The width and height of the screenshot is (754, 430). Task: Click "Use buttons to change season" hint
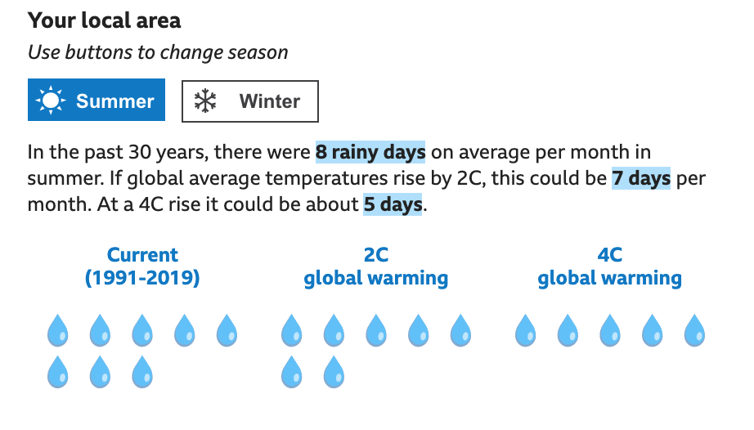[x=158, y=52]
